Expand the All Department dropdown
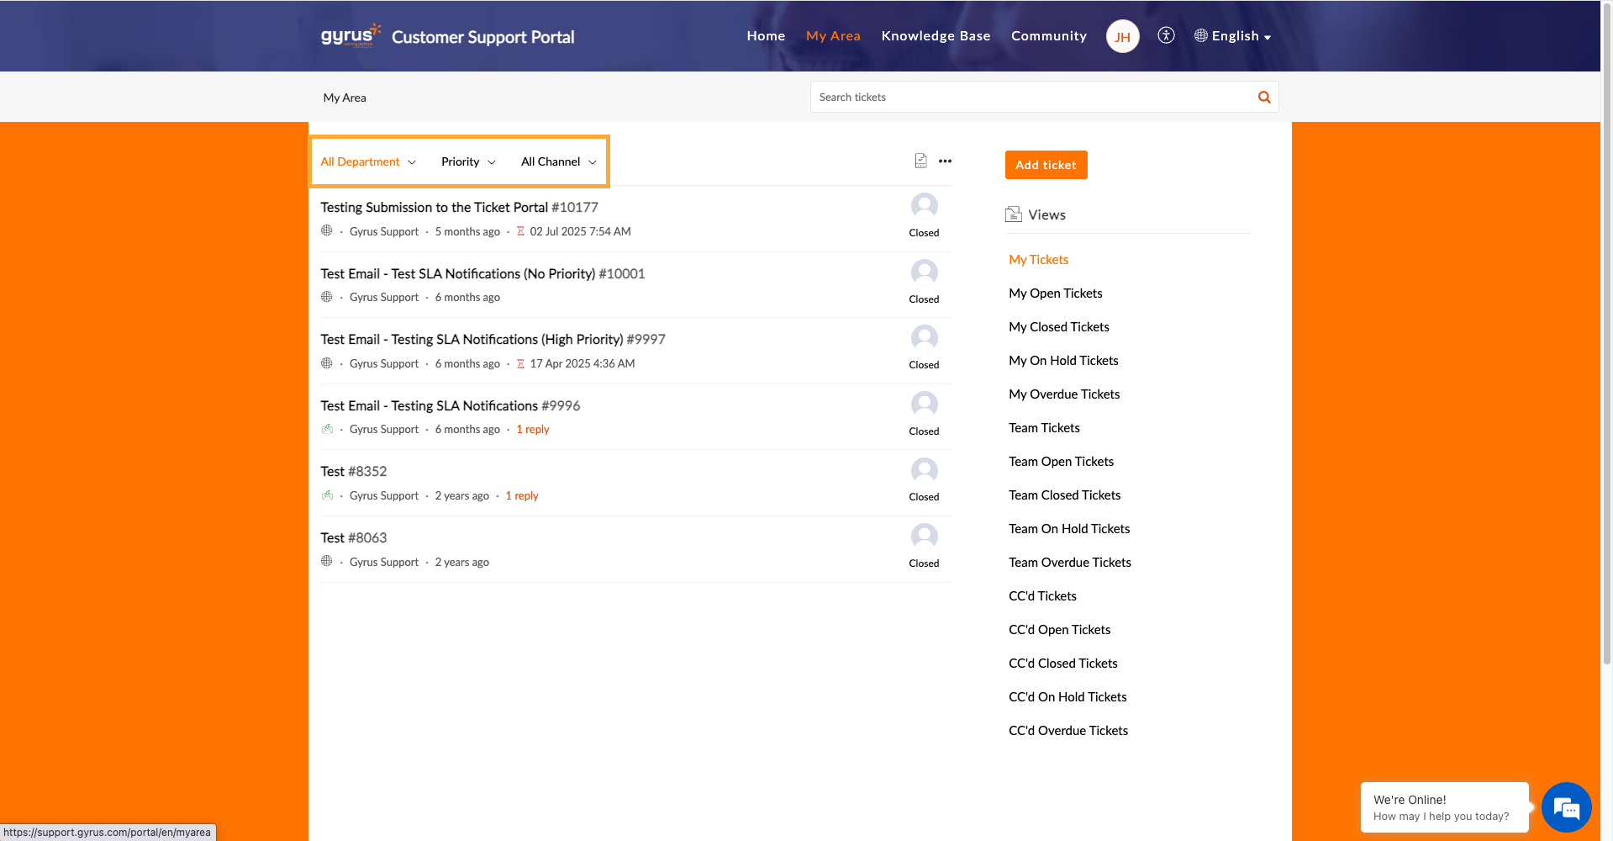Image resolution: width=1613 pixels, height=841 pixels. coord(368,161)
